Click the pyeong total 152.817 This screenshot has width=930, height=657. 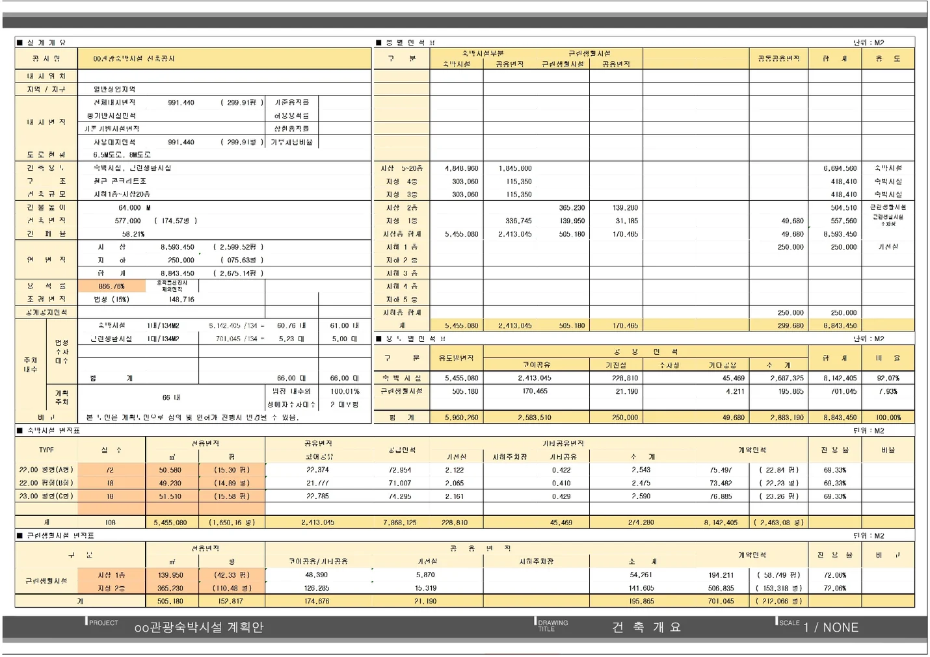230,601
